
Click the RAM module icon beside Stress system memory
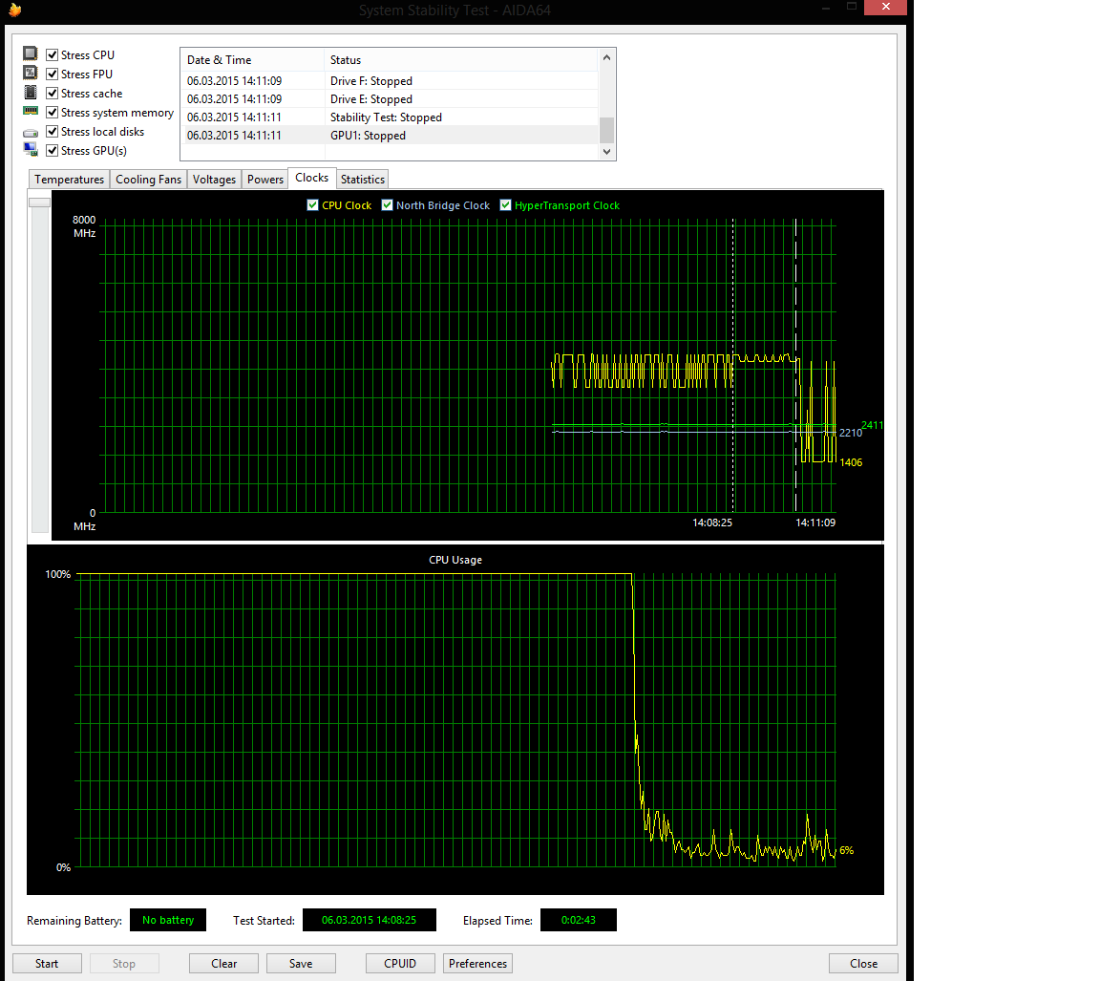tap(31, 111)
